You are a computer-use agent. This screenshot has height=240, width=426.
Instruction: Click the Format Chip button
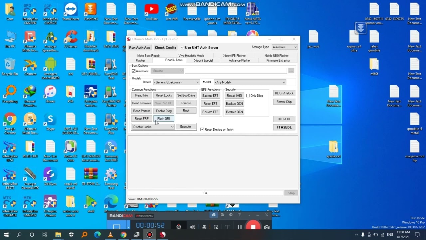(x=284, y=102)
